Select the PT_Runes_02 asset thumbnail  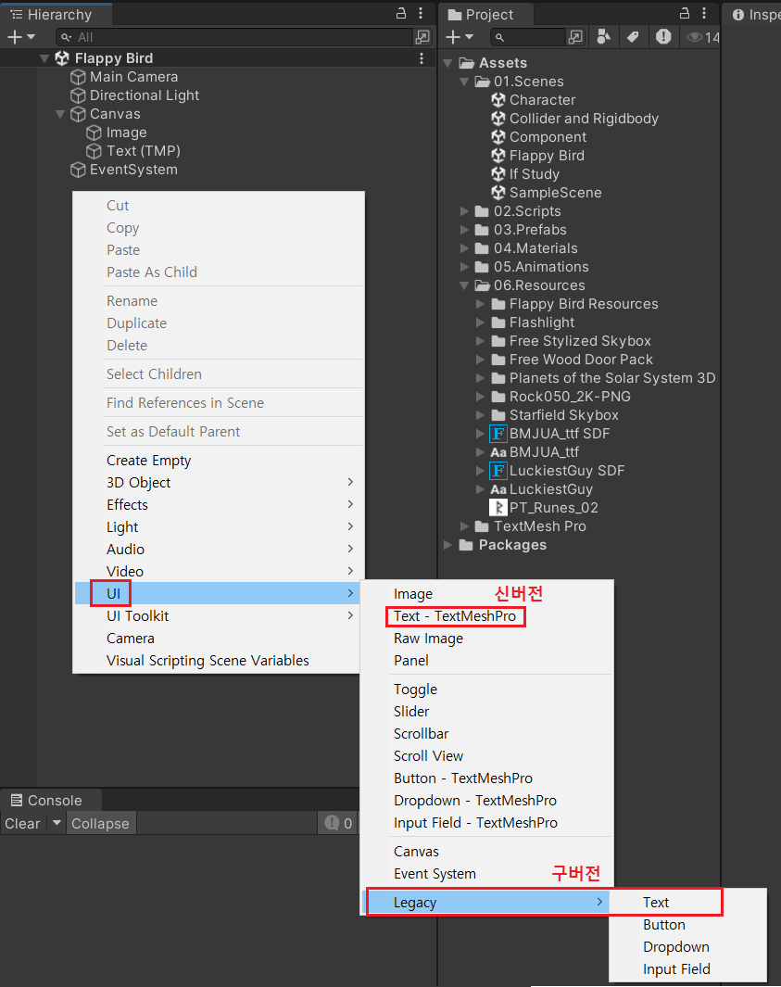click(x=498, y=508)
